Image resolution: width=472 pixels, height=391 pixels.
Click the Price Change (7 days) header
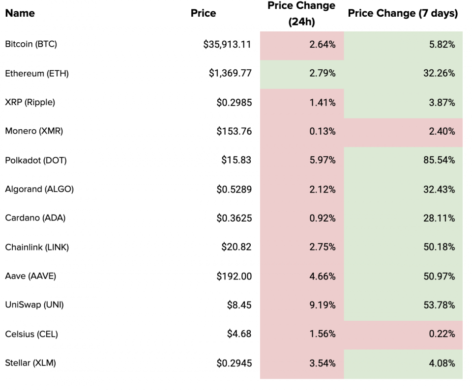pos(403,13)
